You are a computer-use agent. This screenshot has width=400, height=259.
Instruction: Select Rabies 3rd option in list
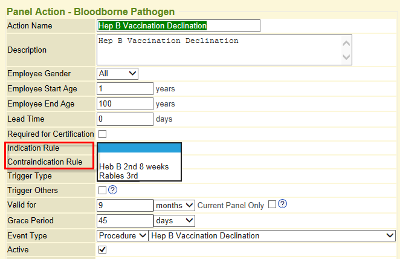point(118,175)
